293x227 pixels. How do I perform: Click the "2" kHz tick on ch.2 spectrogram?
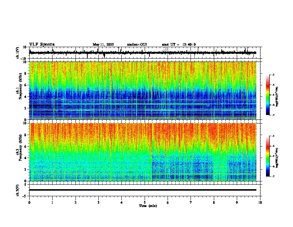pos(26,170)
